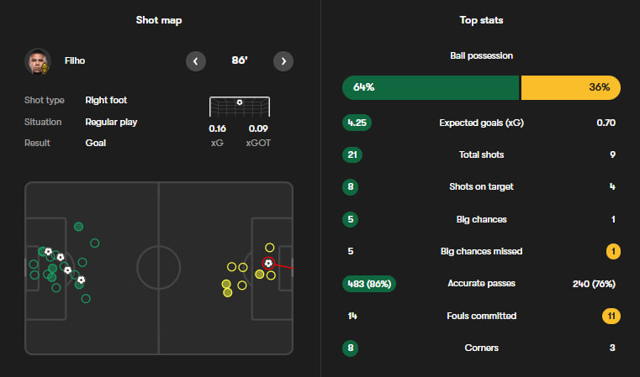Click the Top stats heading
This screenshot has width=640, height=377.
click(x=481, y=20)
